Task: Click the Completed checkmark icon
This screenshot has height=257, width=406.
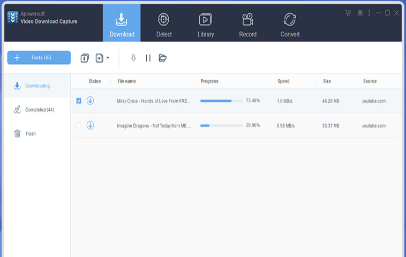Action: click(17, 109)
